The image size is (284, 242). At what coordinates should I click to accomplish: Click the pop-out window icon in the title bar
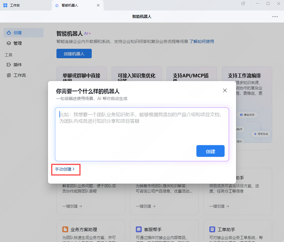click(243, 4)
